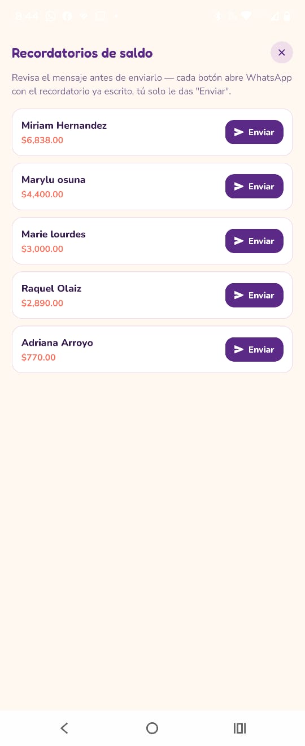The width and height of the screenshot is (305, 746).
Task: Tap Android home circle button
Action: click(x=152, y=728)
